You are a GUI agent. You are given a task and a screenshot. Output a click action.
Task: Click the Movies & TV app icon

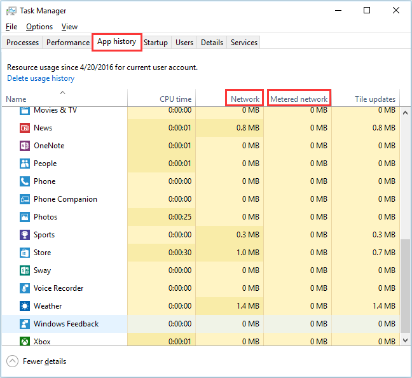tap(25, 110)
